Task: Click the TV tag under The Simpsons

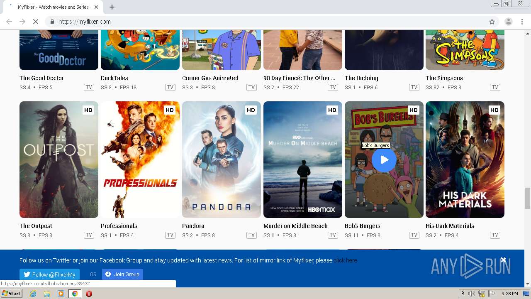Action: pyautogui.click(x=495, y=87)
